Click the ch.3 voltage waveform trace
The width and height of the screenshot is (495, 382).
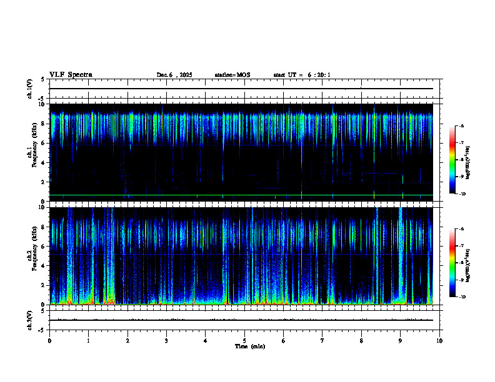click(x=241, y=320)
